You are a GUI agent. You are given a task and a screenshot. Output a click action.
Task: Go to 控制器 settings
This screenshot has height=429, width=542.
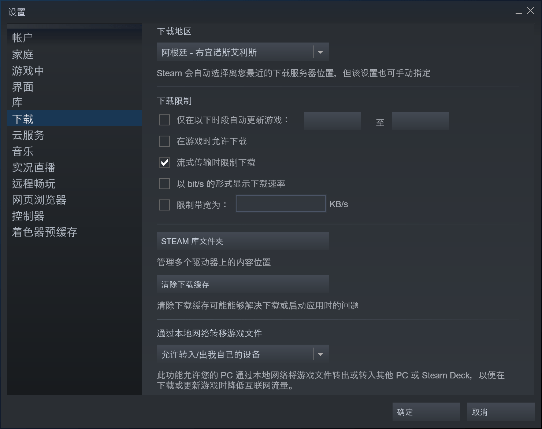tap(75, 216)
